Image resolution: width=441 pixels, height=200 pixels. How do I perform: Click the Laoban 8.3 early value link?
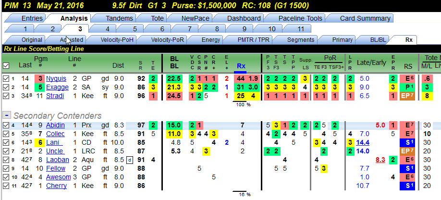coord(380,160)
